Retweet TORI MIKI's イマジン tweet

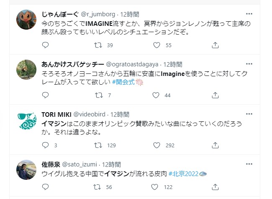pos(99,145)
